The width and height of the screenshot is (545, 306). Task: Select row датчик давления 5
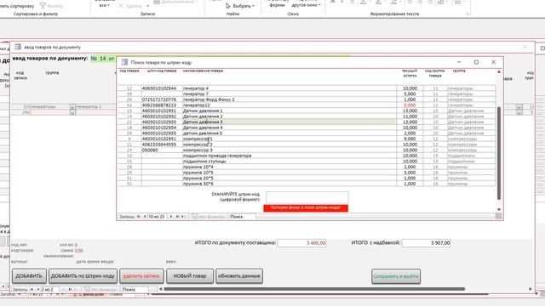click(x=307, y=133)
